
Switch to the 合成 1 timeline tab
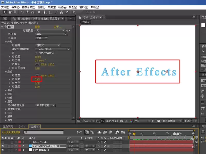(x=22, y=127)
